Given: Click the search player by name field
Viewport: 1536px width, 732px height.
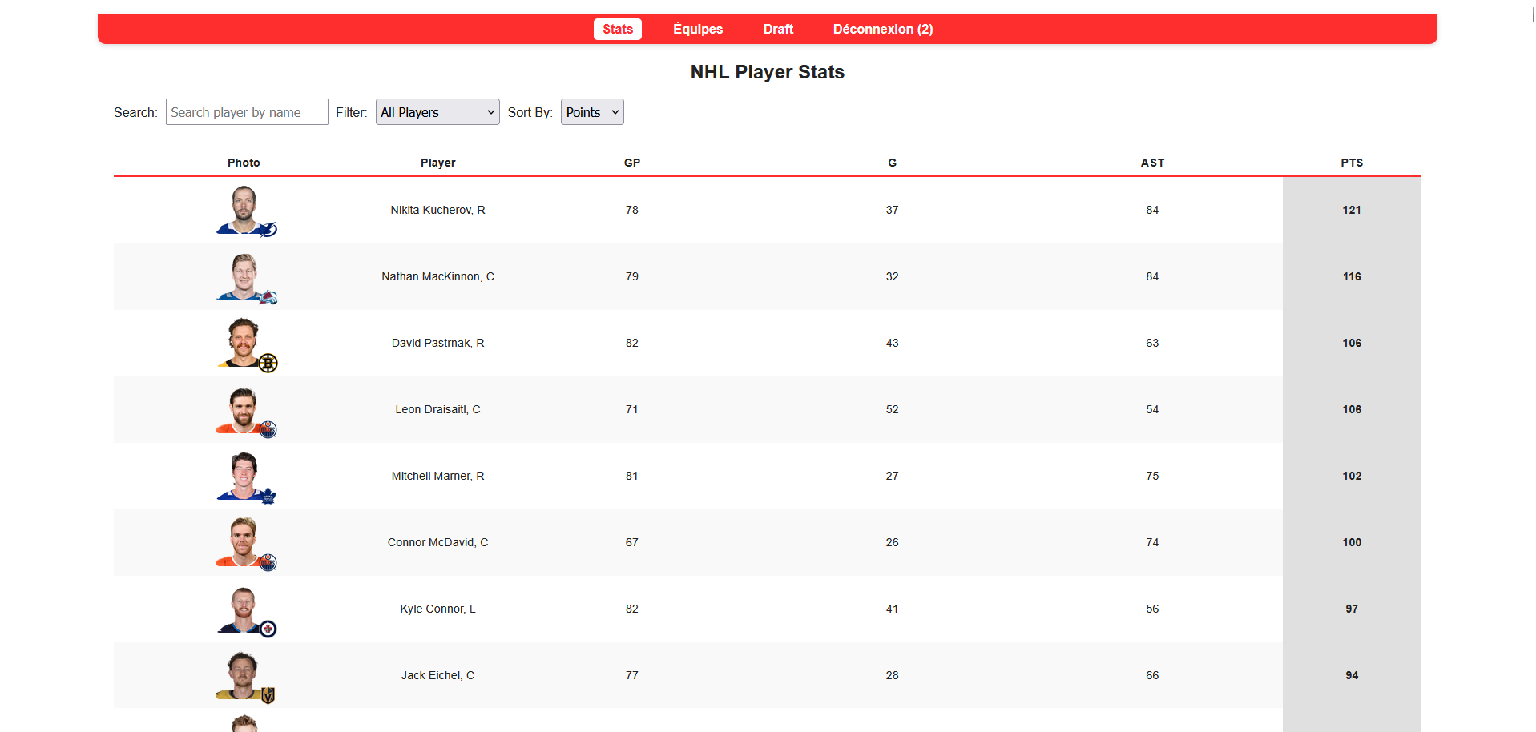Looking at the screenshot, I should [246, 111].
